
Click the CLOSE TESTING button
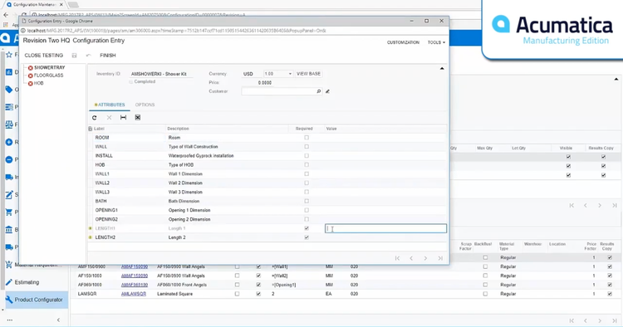(44, 55)
